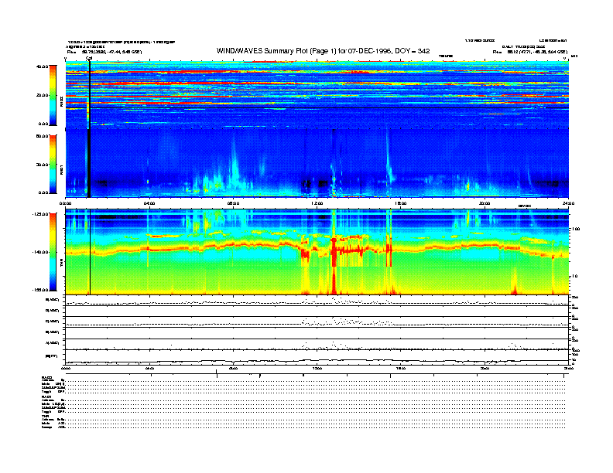Click the RAD2 intensity color bar
The height and width of the screenshot is (473, 613).
click(53, 95)
